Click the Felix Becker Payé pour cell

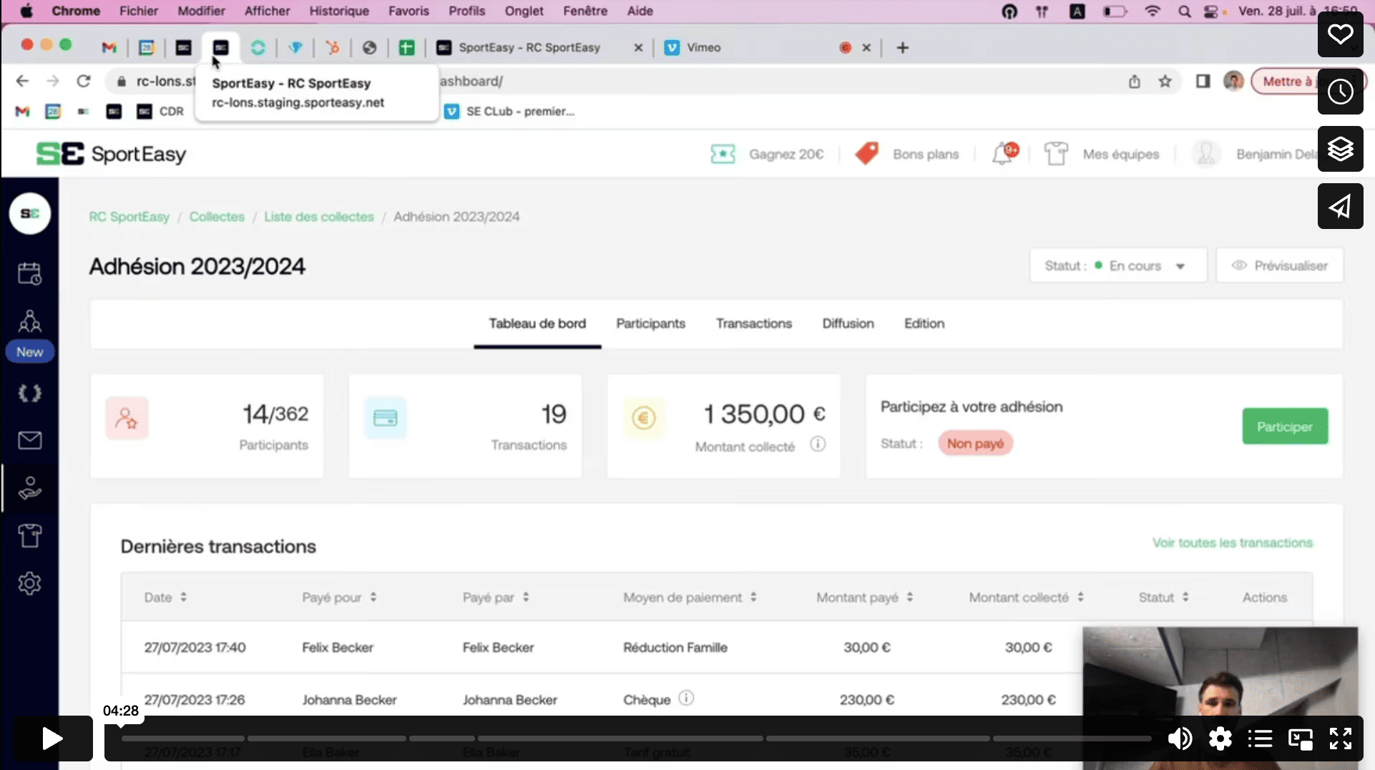tap(338, 648)
